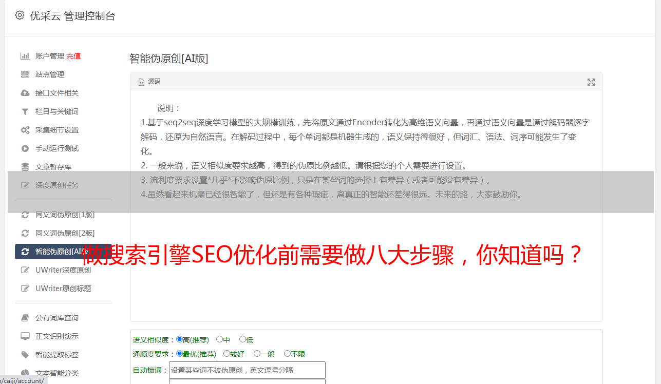Click the 语义相似度： label
Screen dimensions: 661x384
coord(154,340)
